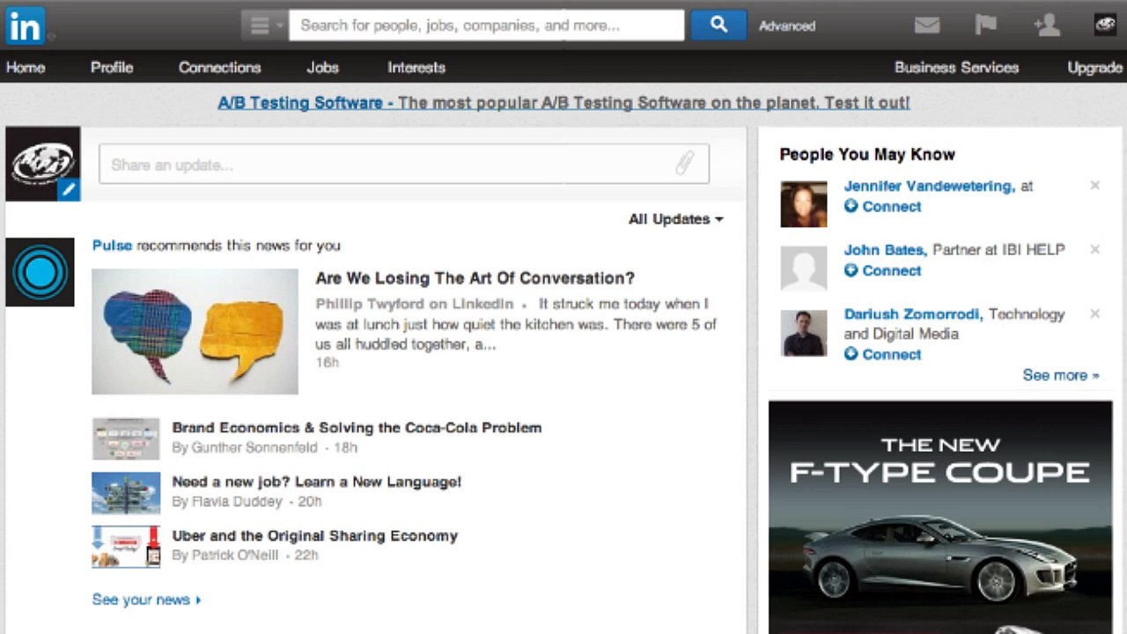This screenshot has height=634, width=1127.
Task: Open the Advanced search link
Action: pos(787,26)
